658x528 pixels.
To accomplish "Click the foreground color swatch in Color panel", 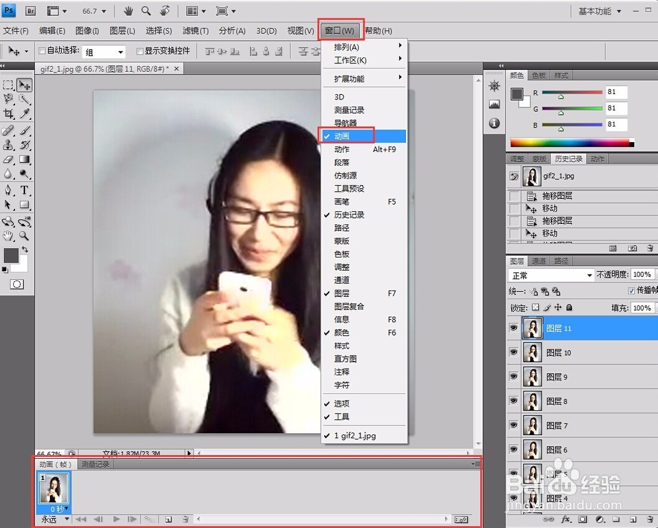I will click(x=517, y=93).
